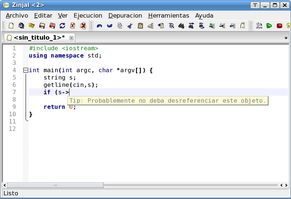Open the Ayuda menu
This screenshot has width=291, height=199.
tap(204, 16)
